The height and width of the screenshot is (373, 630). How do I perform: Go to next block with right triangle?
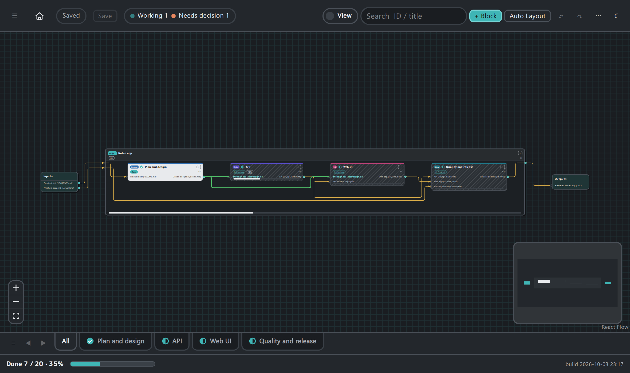coord(43,343)
